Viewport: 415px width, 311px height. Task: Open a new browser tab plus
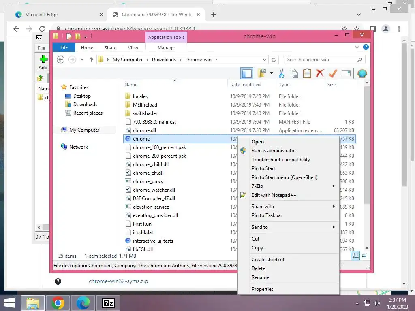214,15
